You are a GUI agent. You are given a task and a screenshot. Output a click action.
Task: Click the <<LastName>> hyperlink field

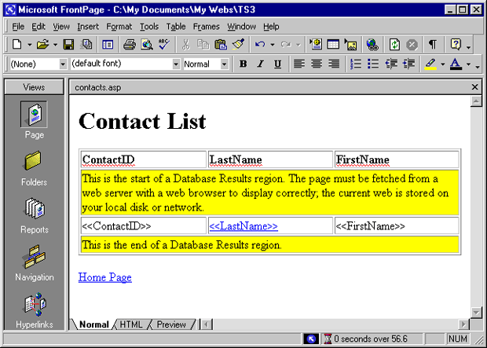click(x=243, y=226)
